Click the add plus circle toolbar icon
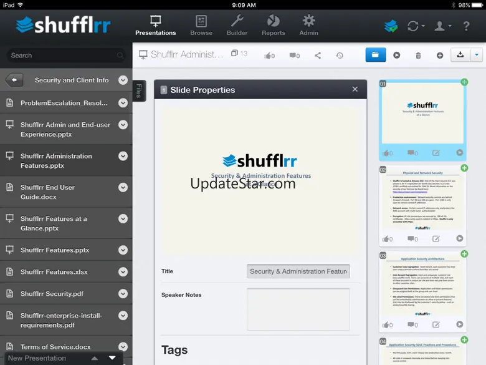486x365 pixels. click(440, 56)
